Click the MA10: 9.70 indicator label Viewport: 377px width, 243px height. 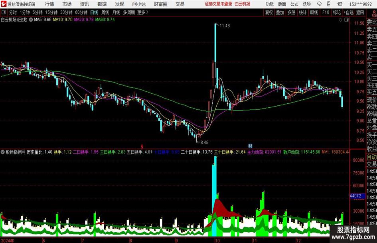[x=63, y=20]
